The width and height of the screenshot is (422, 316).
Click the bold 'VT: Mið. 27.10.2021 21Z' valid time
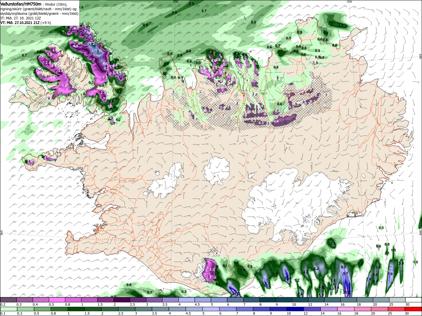[20, 23]
